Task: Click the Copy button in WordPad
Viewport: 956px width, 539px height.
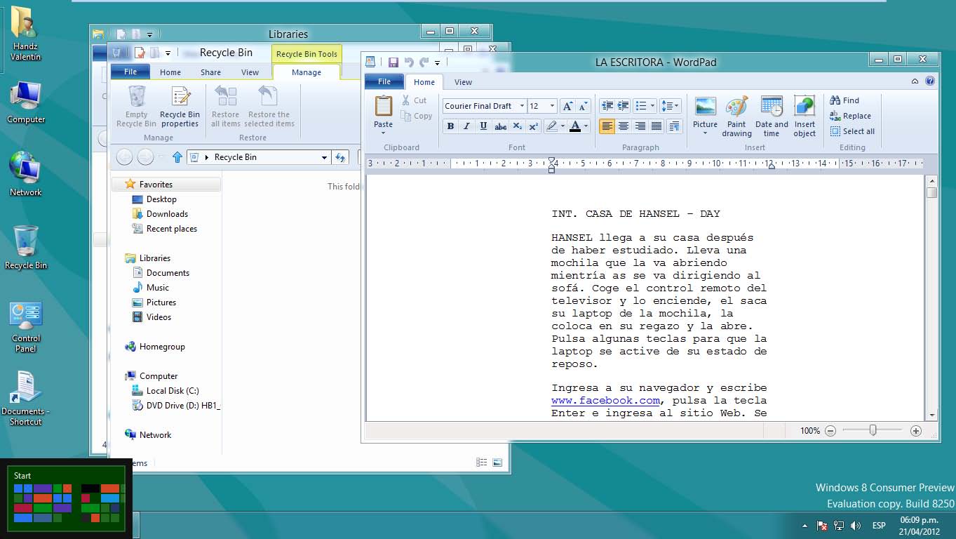Action: (417, 117)
